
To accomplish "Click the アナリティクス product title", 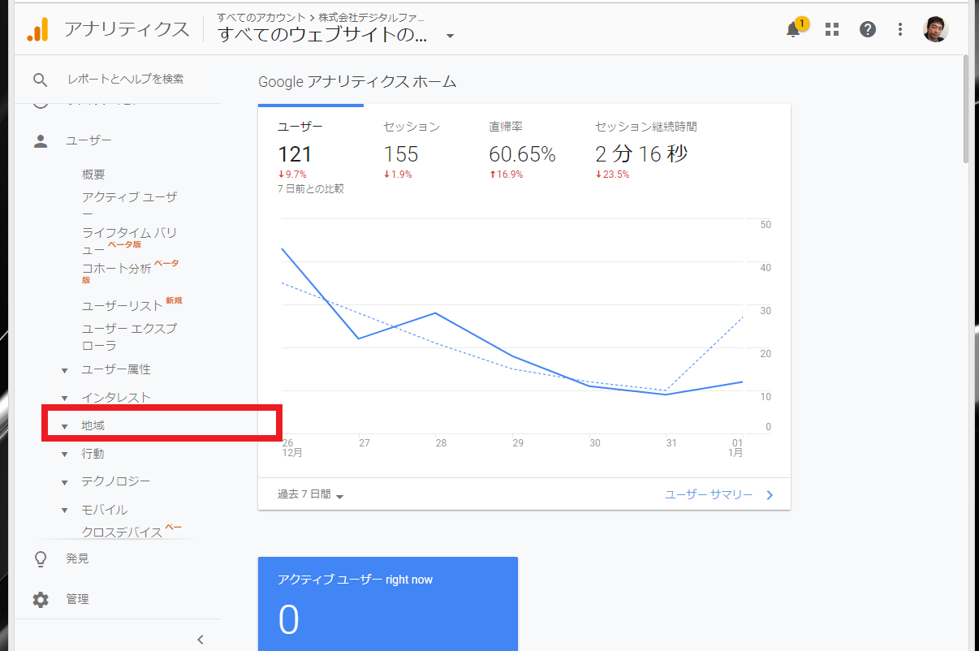I will tap(127, 30).
